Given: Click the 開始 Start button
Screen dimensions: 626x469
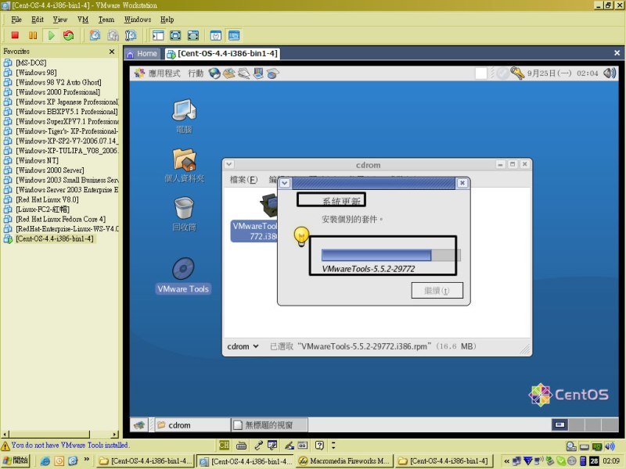Looking at the screenshot, I should point(16,461).
